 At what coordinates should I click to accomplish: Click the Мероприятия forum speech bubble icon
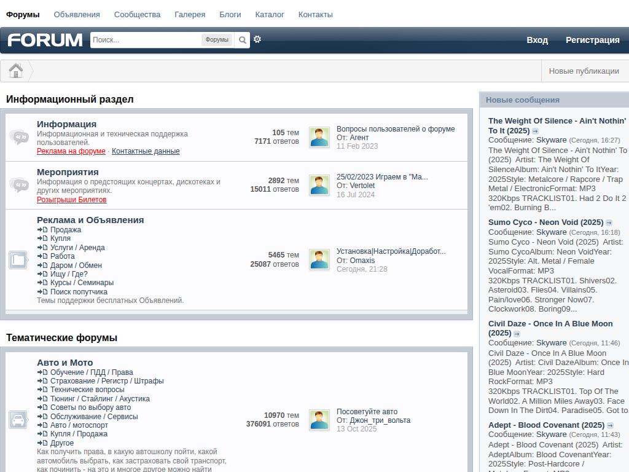tap(19, 185)
